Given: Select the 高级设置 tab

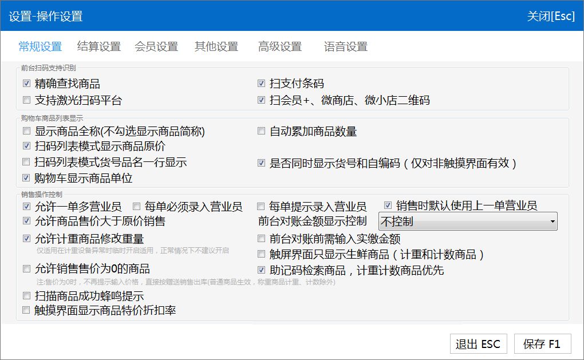Looking at the screenshot, I should tap(279, 47).
